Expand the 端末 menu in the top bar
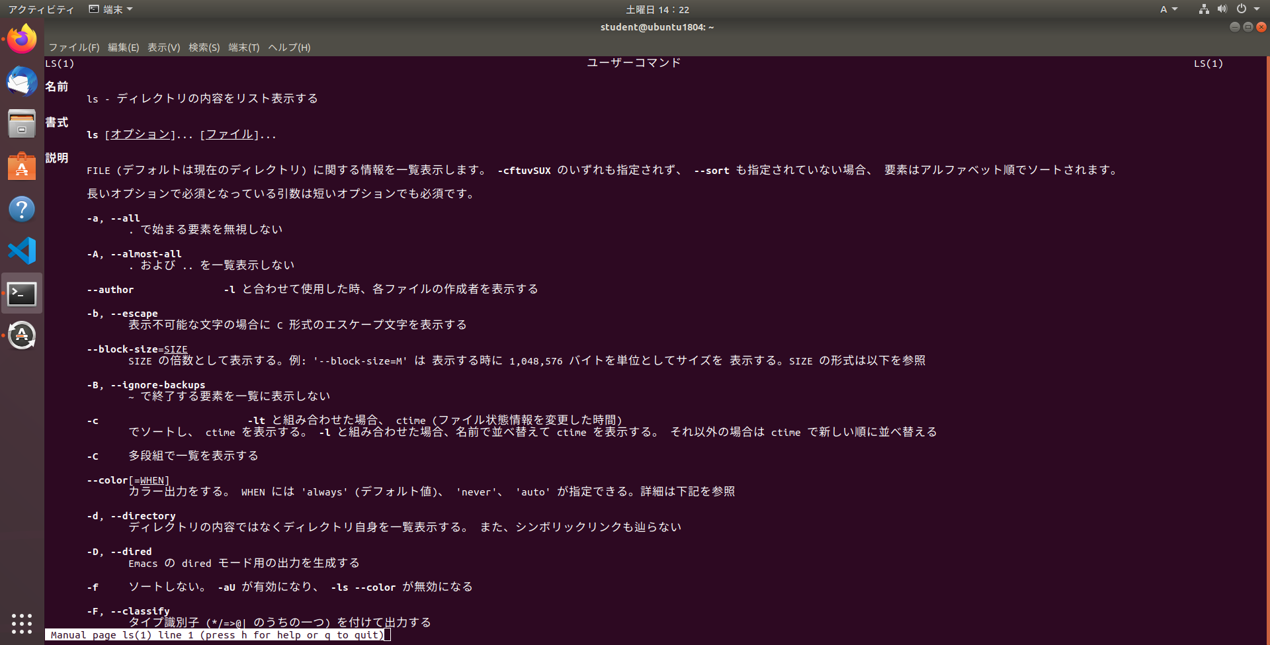This screenshot has height=645, width=1270. [x=110, y=9]
